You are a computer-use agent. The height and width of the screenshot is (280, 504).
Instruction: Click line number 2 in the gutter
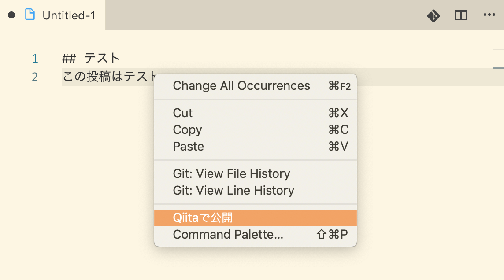click(x=35, y=77)
